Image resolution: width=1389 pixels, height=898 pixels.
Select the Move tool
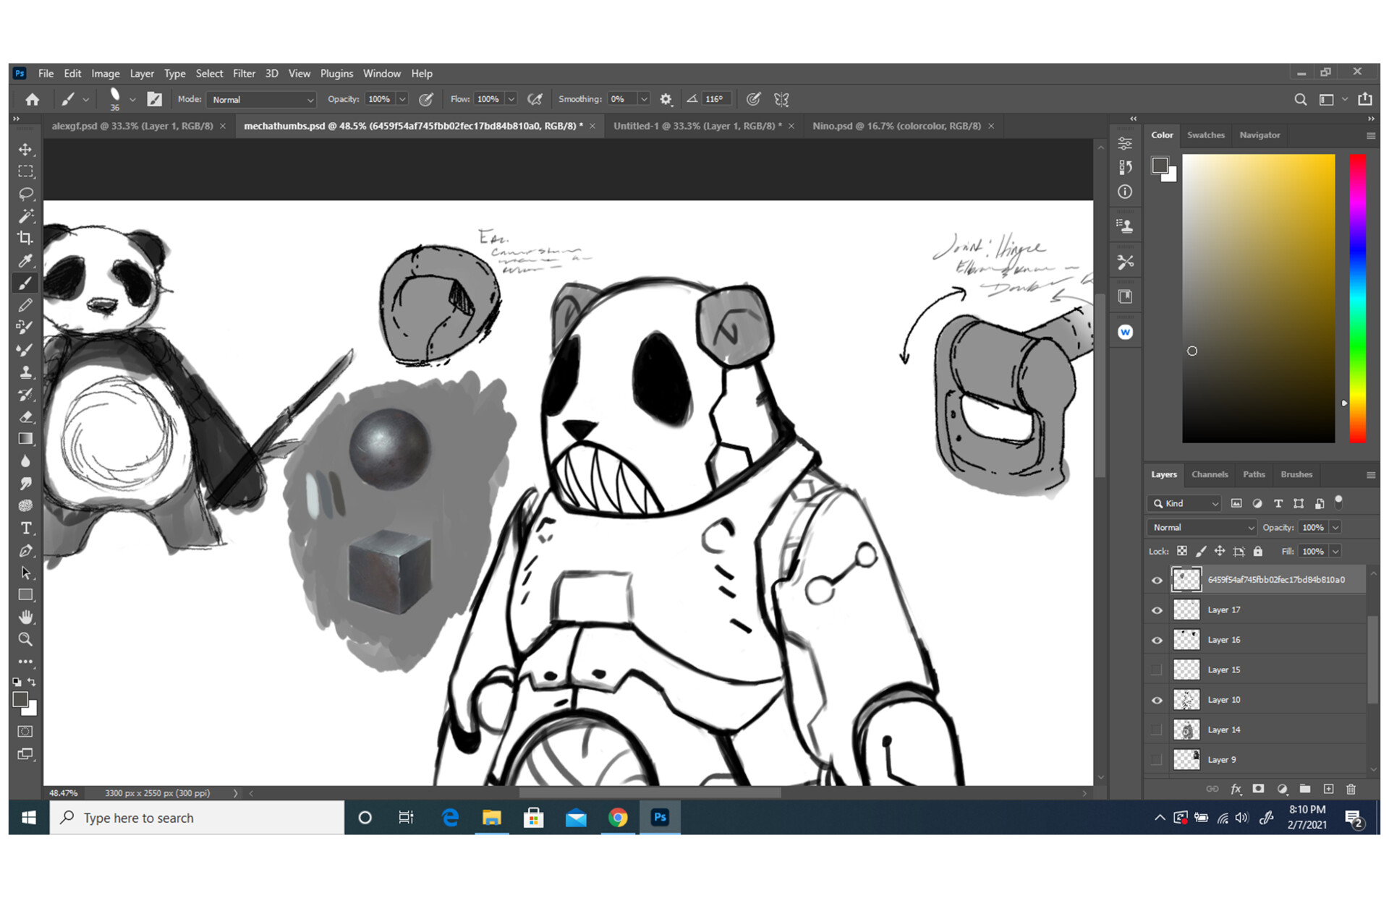pos(25,150)
